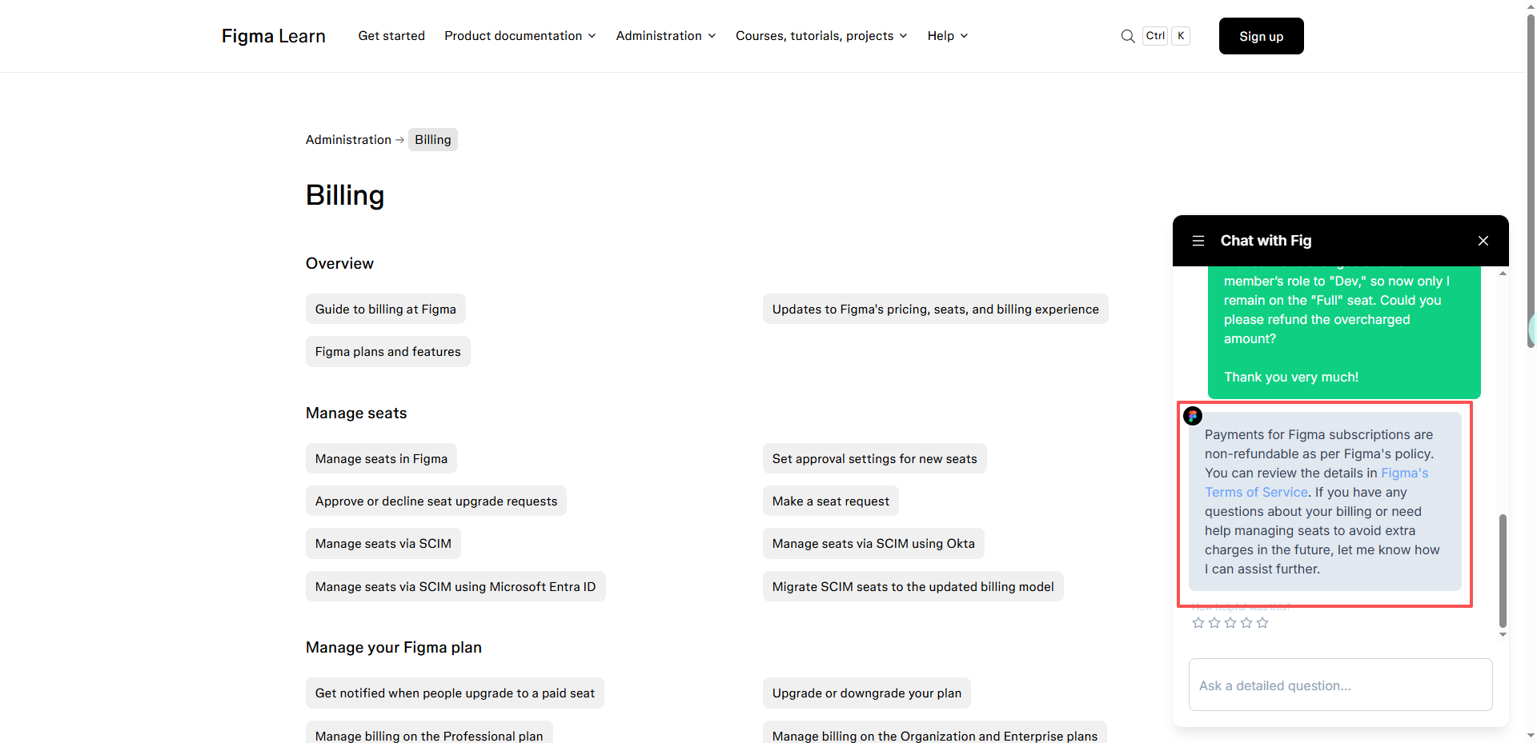Open Figma plans and features article

pos(387,352)
